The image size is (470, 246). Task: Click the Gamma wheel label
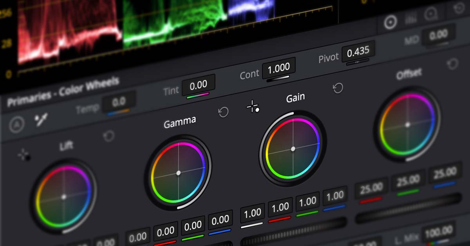coord(180,119)
